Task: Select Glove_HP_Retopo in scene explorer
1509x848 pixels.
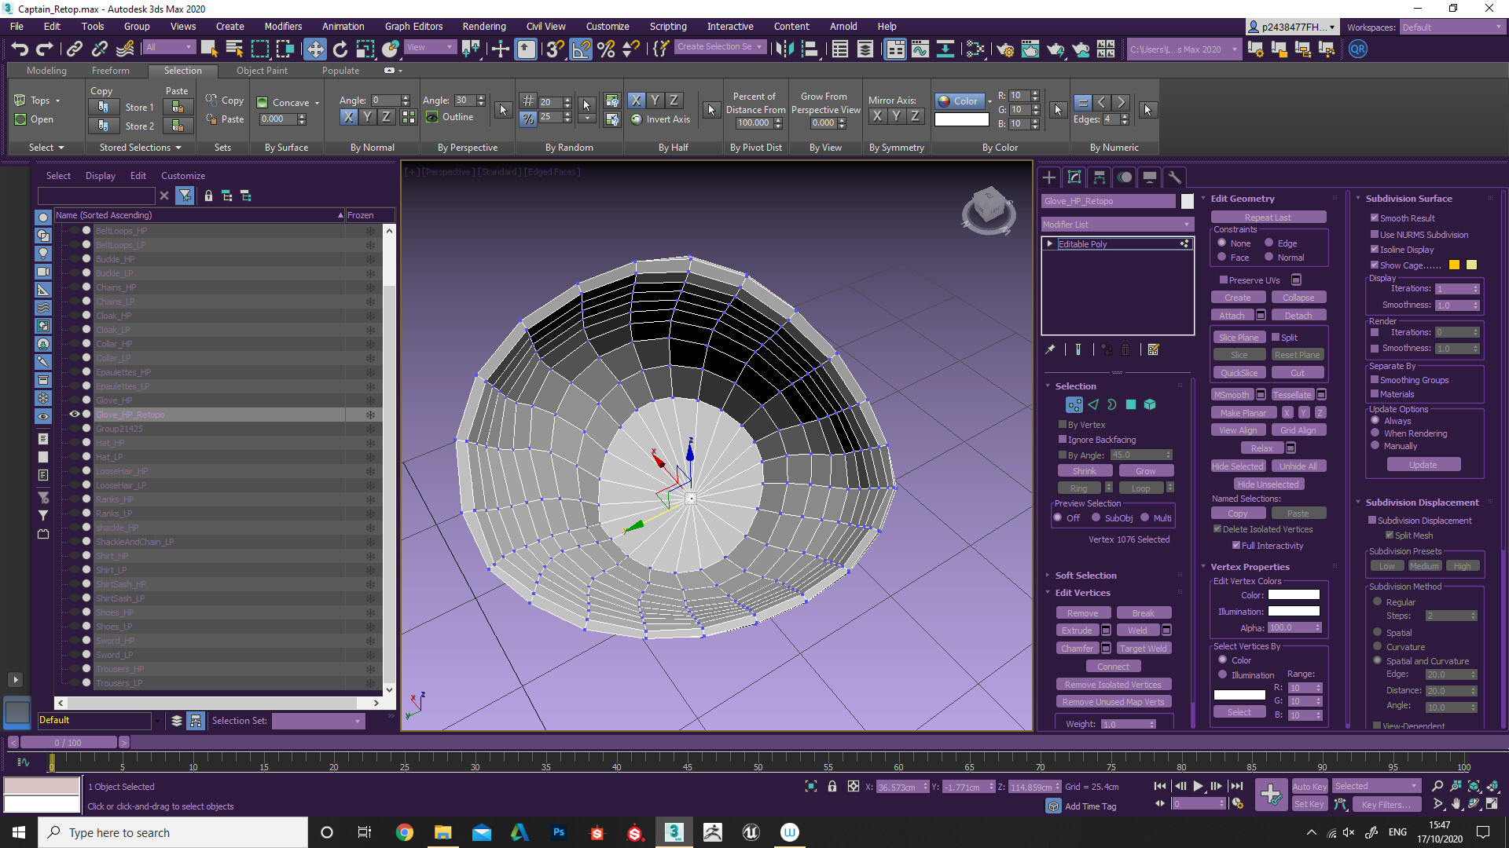Action: pos(130,415)
